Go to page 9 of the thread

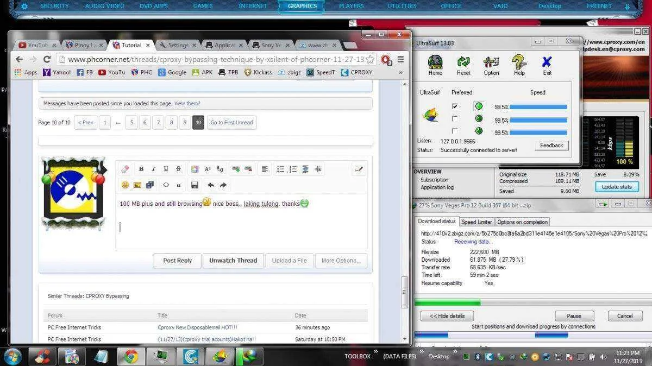(x=185, y=123)
